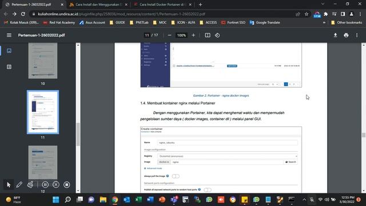Reload the current browser page
366x206 pixels.
click(x=23, y=14)
